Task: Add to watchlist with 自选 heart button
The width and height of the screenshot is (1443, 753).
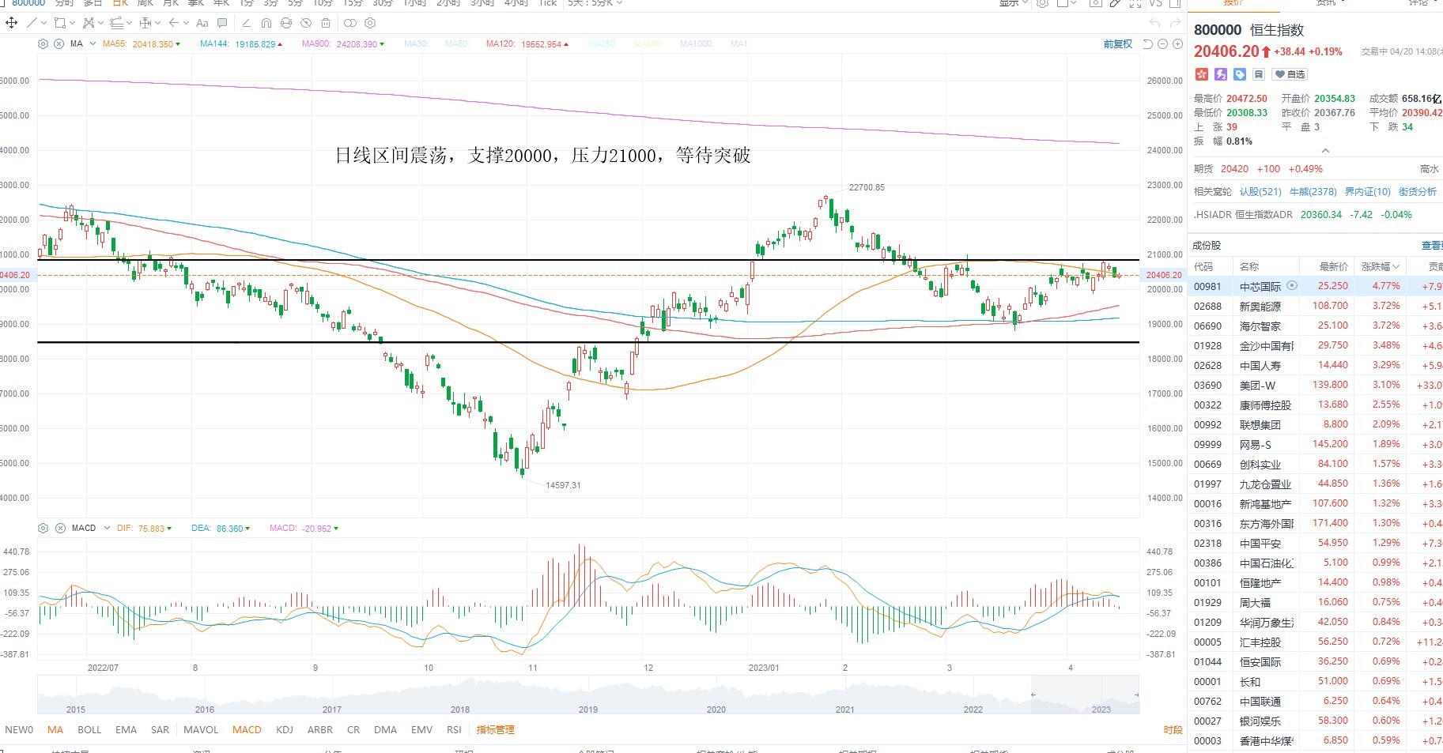Action: tap(1290, 74)
